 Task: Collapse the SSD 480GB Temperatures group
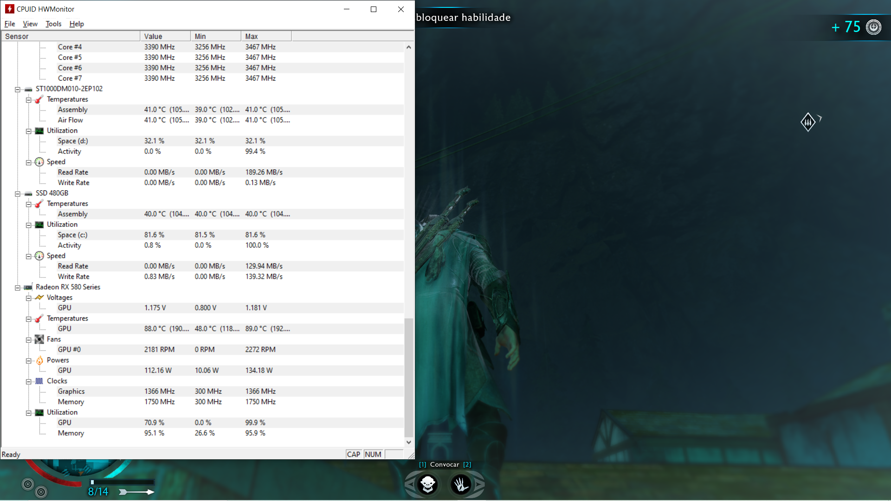point(29,204)
